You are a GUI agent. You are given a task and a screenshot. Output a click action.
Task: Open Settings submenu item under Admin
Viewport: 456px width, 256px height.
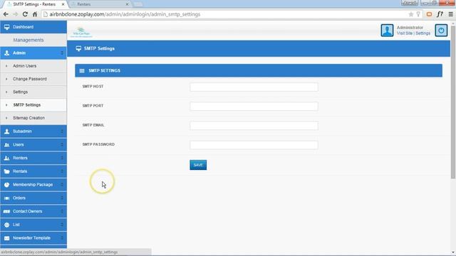point(33,92)
